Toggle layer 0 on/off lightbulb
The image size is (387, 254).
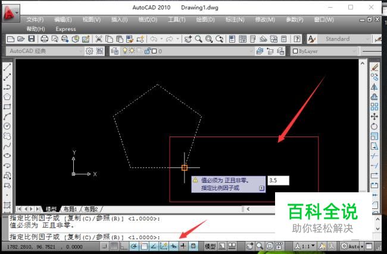(x=125, y=51)
